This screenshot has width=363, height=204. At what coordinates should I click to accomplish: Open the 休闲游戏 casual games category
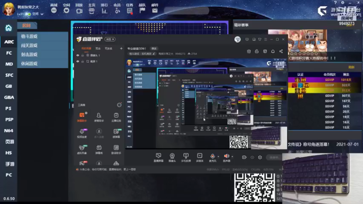[x=43, y=63]
